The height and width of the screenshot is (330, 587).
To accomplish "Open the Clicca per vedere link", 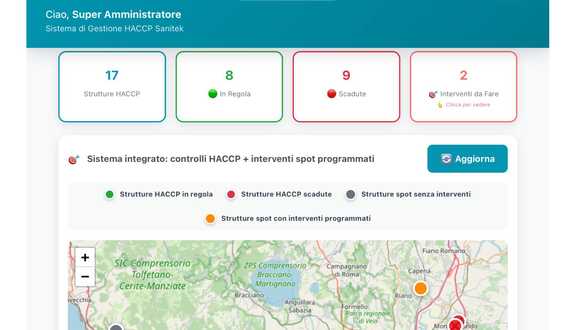I will 468,104.
